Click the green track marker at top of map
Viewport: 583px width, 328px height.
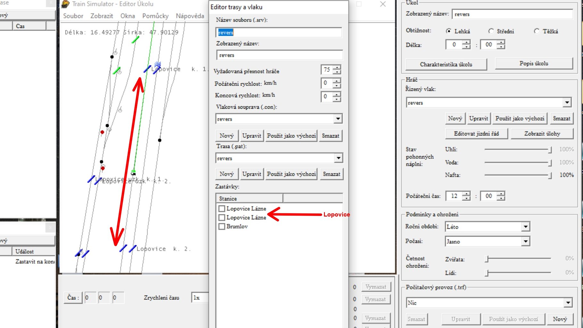pyautogui.click(x=135, y=40)
